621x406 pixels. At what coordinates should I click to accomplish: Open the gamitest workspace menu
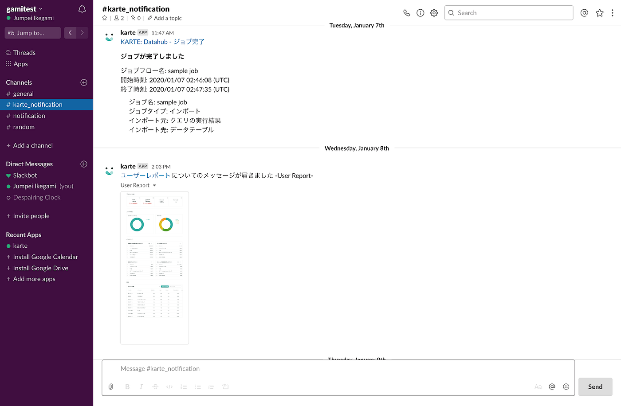pyautogui.click(x=24, y=9)
